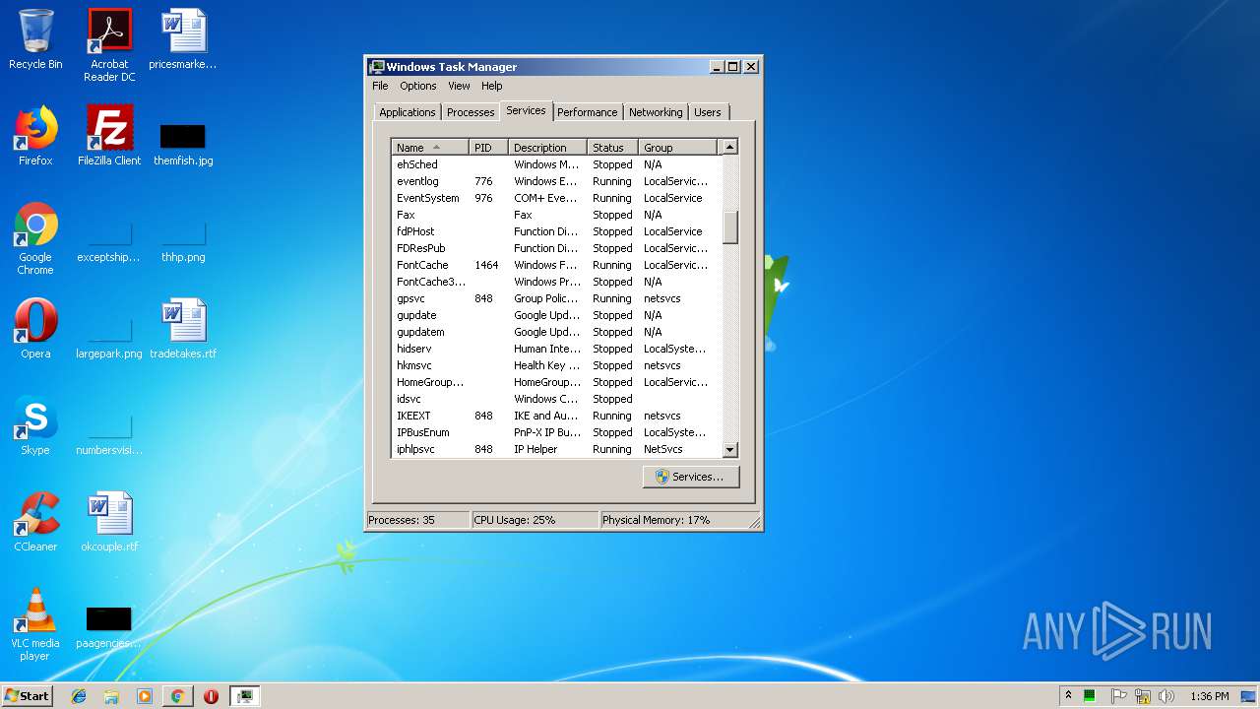Open Opera from the taskbar

coord(211,696)
